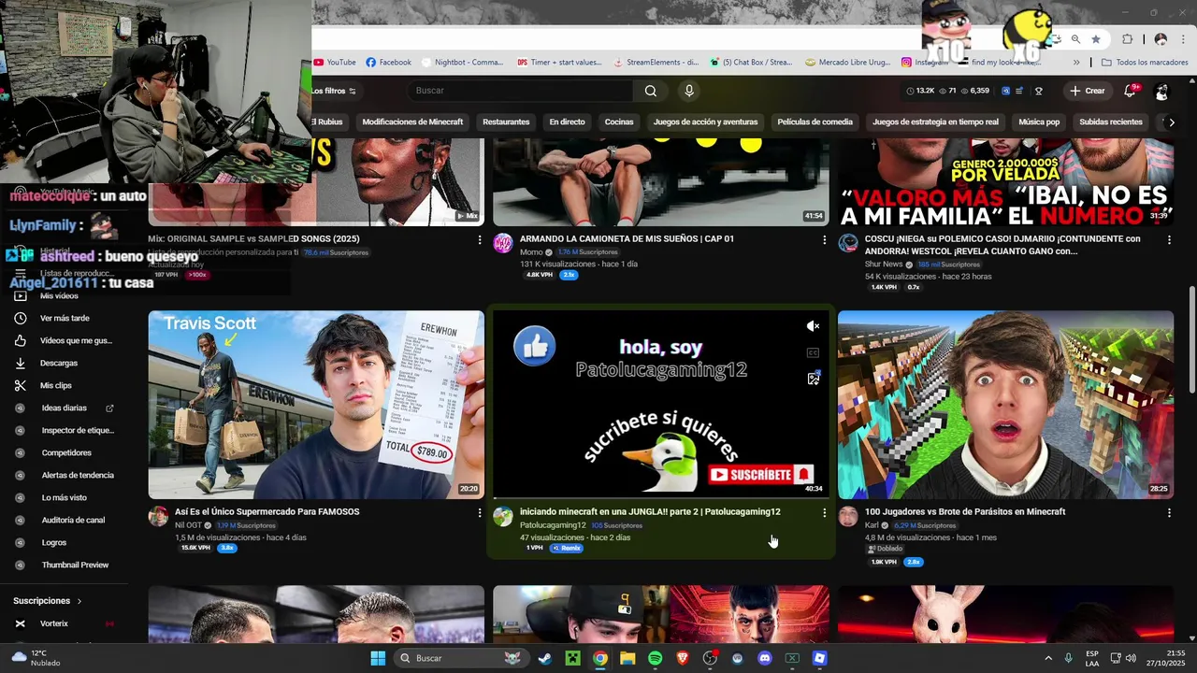
Task: Search by voice with the microphone icon
Action: (689, 91)
